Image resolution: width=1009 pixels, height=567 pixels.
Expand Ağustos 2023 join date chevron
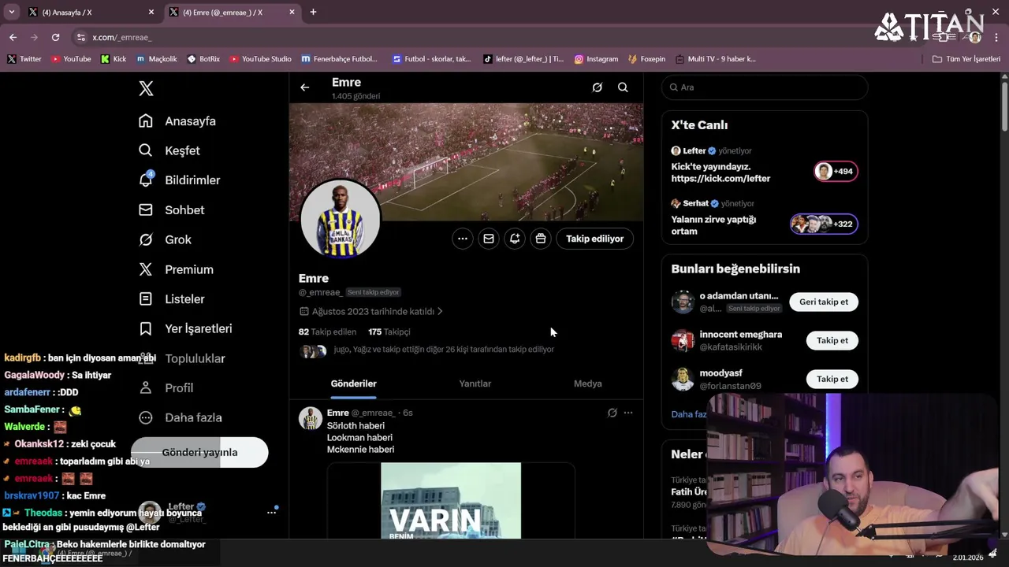coord(440,312)
